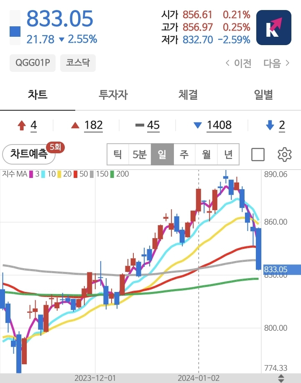Click the red MA 50 swatch
This screenshot has width=301, height=383.
pos(76,174)
